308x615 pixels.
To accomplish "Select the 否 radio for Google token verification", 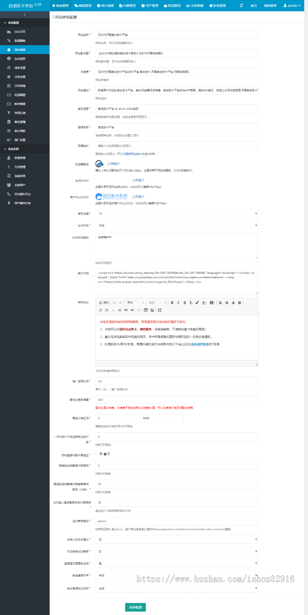I will click(105, 454).
